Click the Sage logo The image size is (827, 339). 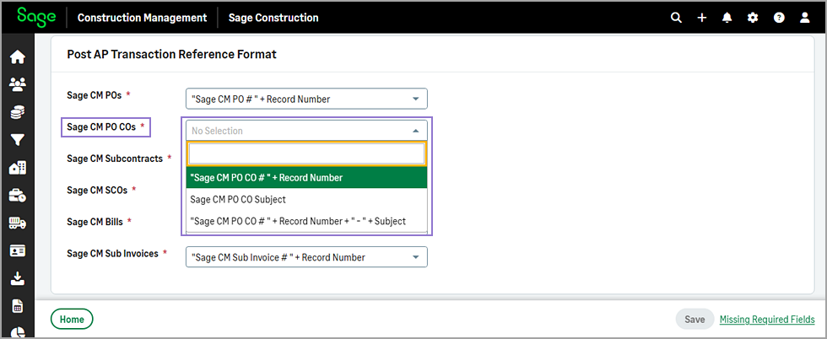click(36, 16)
